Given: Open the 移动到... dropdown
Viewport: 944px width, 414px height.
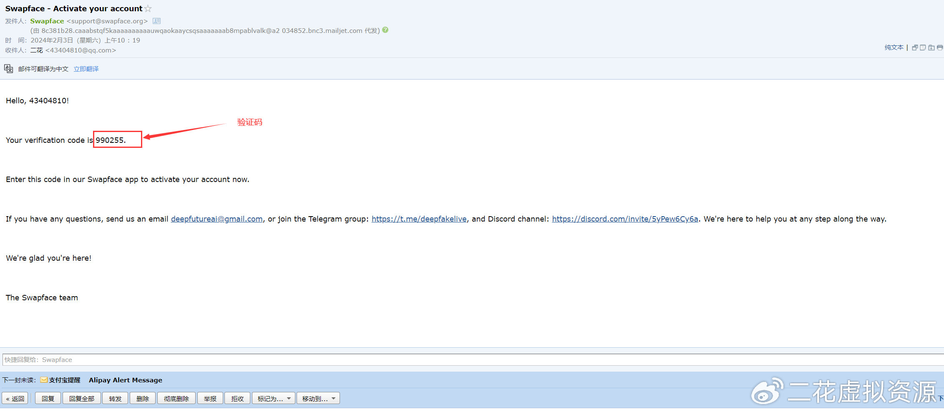Looking at the screenshot, I should [x=318, y=399].
